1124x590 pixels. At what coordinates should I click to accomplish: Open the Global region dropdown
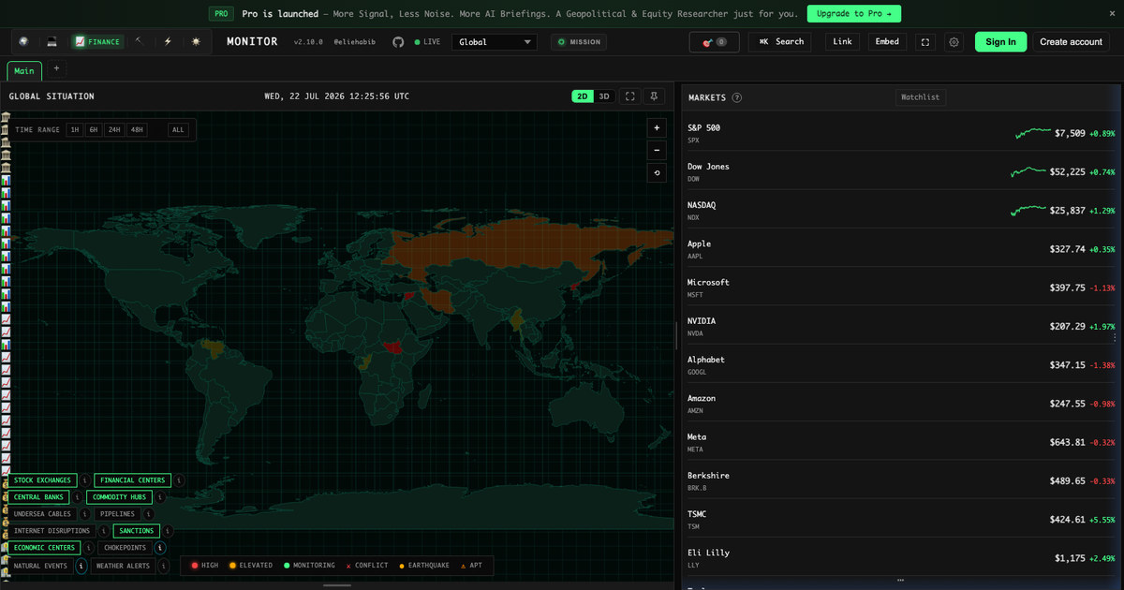pos(494,42)
